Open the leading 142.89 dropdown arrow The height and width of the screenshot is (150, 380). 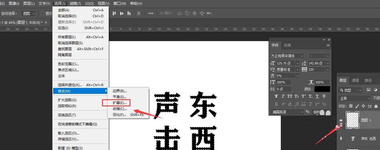point(328,63)
